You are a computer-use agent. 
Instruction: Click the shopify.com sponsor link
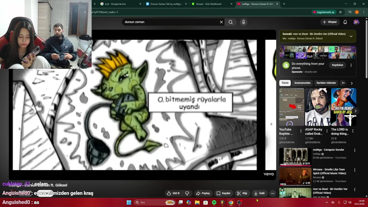point(310,72)
